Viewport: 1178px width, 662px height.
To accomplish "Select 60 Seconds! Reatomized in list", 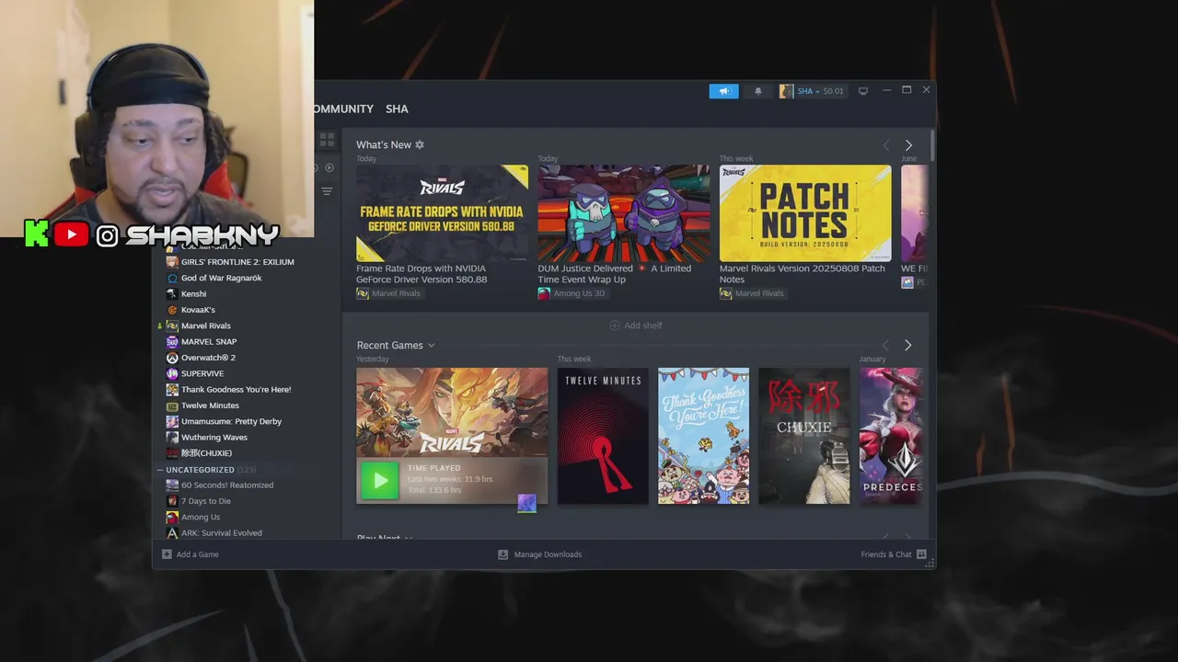I will click(227, 485).
